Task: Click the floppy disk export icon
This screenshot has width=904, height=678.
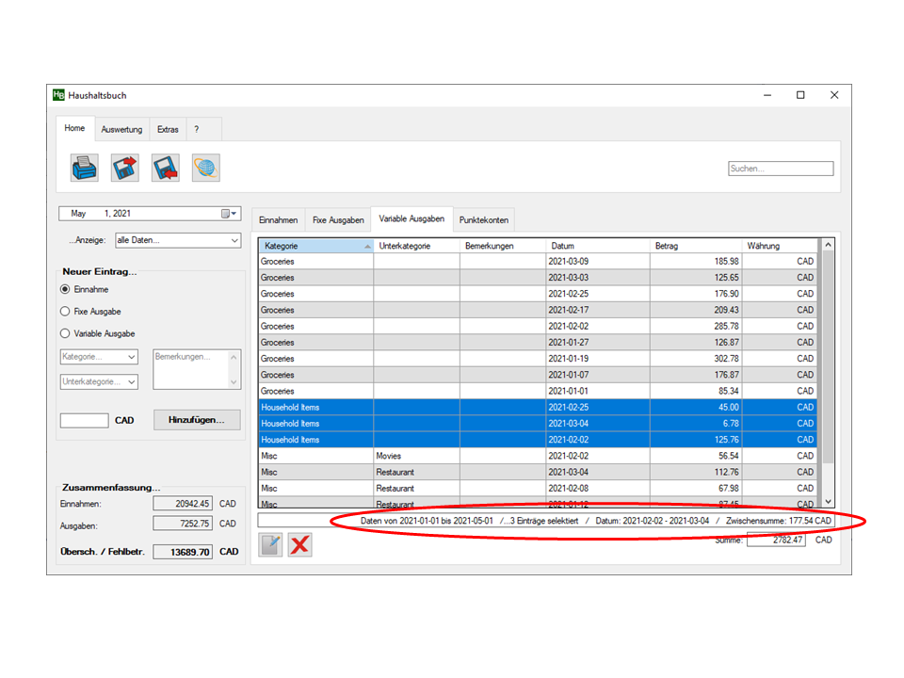Action: 125,168
